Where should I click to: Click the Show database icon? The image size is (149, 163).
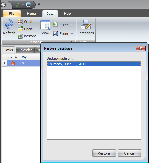coord(45,25)
